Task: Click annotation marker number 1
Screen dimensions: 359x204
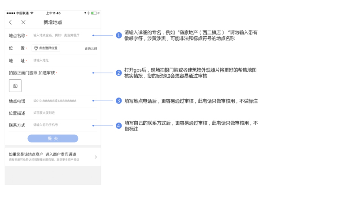Action: (119, 35)
